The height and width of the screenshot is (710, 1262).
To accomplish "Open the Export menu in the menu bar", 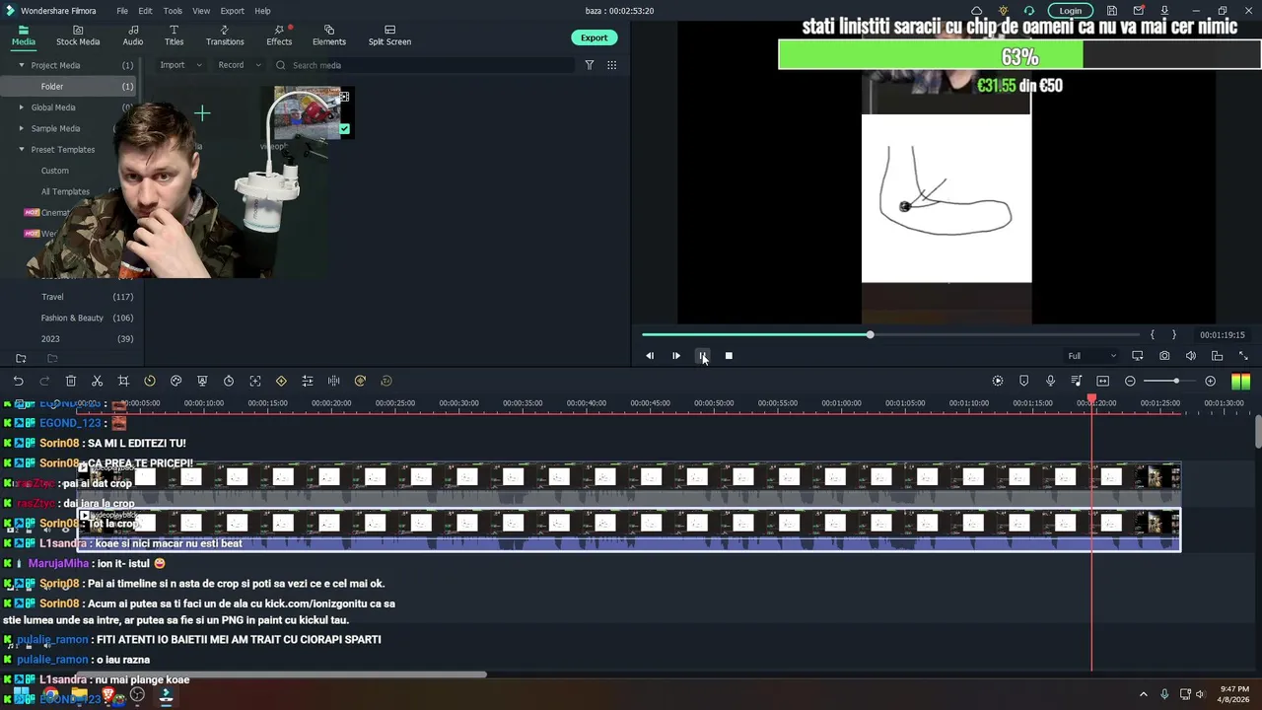I will pos(233,11).
